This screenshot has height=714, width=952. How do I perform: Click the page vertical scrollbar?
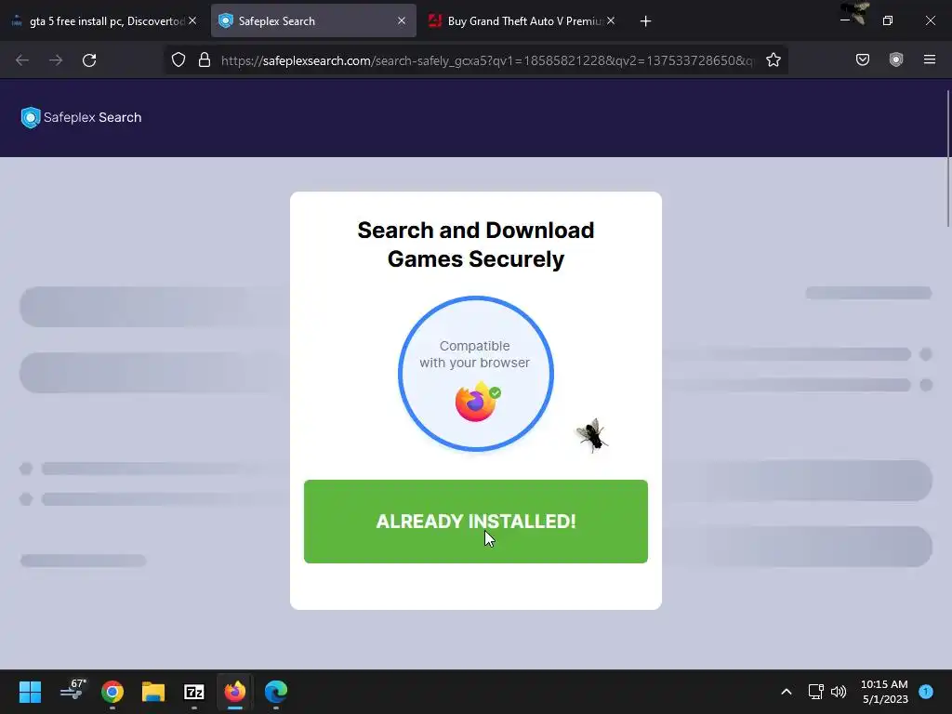[x=947, y=159]
